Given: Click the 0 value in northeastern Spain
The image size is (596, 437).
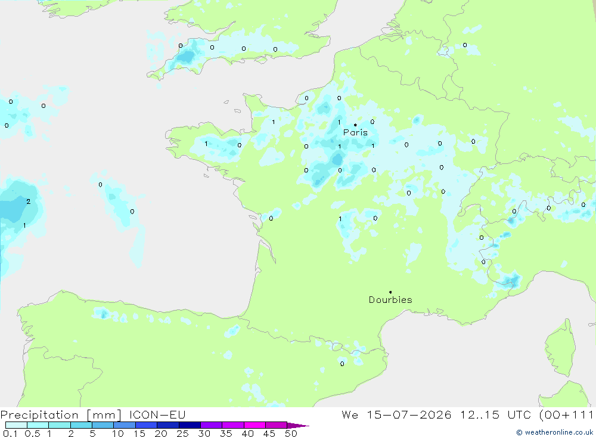Looking at the screenshot, I should point(342,364).
